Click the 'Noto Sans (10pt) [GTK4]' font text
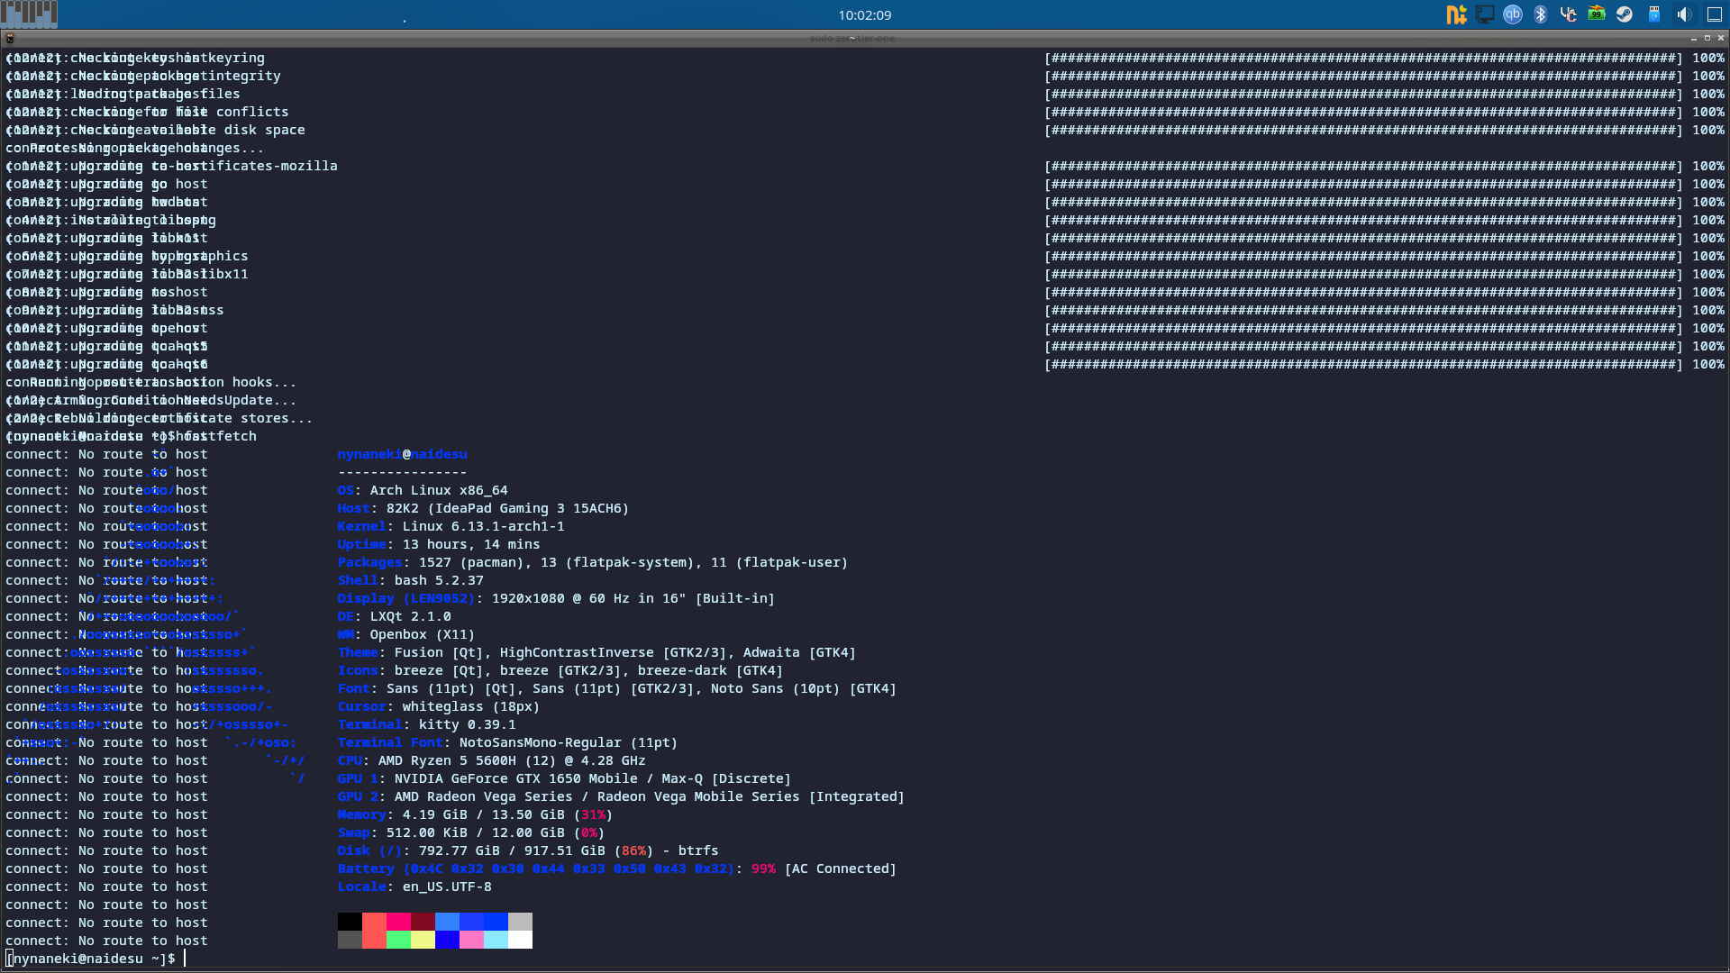 [x=803, y=688]
